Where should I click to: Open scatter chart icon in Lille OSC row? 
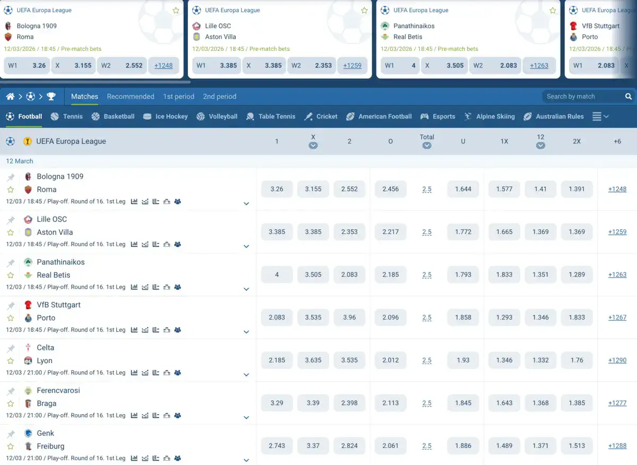[145, 245]
